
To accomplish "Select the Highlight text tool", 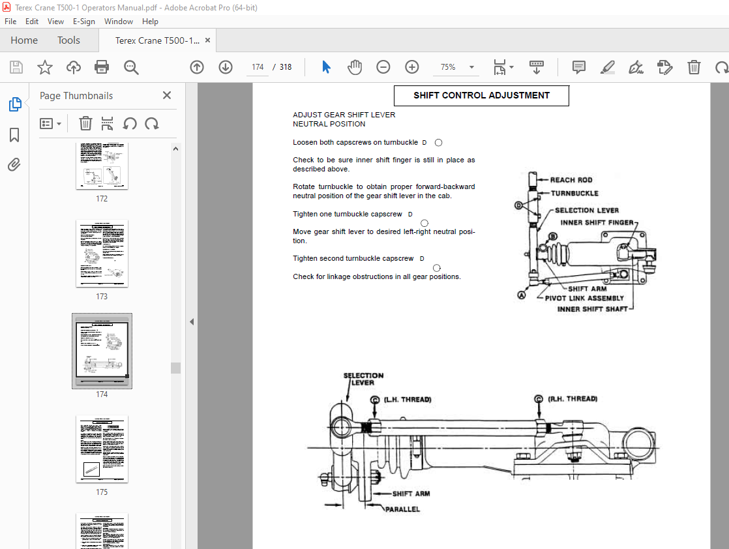I will [608, 67].
